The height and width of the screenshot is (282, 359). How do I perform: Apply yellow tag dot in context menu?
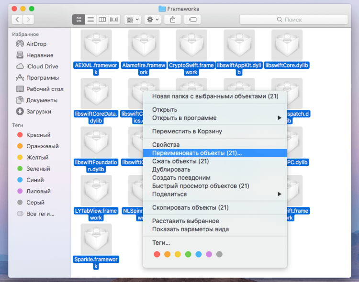178,254
